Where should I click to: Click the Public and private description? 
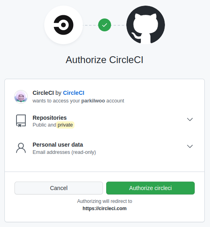(x=53, y=125)
